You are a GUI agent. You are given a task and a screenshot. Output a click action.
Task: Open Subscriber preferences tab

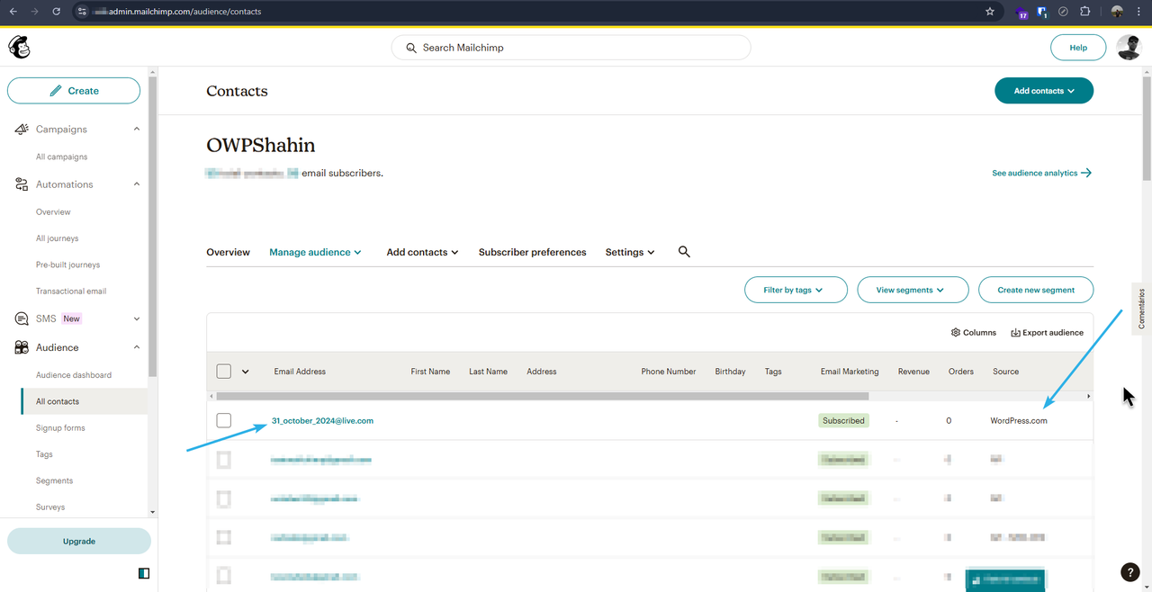point(532,252)
